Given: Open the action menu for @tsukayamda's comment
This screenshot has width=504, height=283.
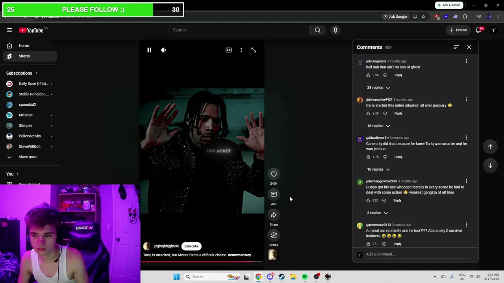Looking at the screenshot, I should pyautogui.click(x=466, y=61).
